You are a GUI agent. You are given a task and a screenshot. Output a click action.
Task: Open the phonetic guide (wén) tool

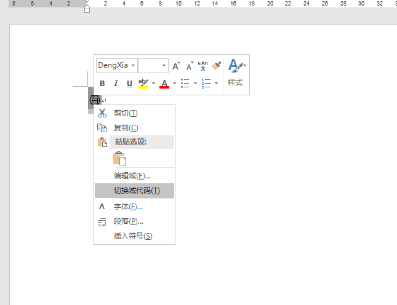coord(203,65)
